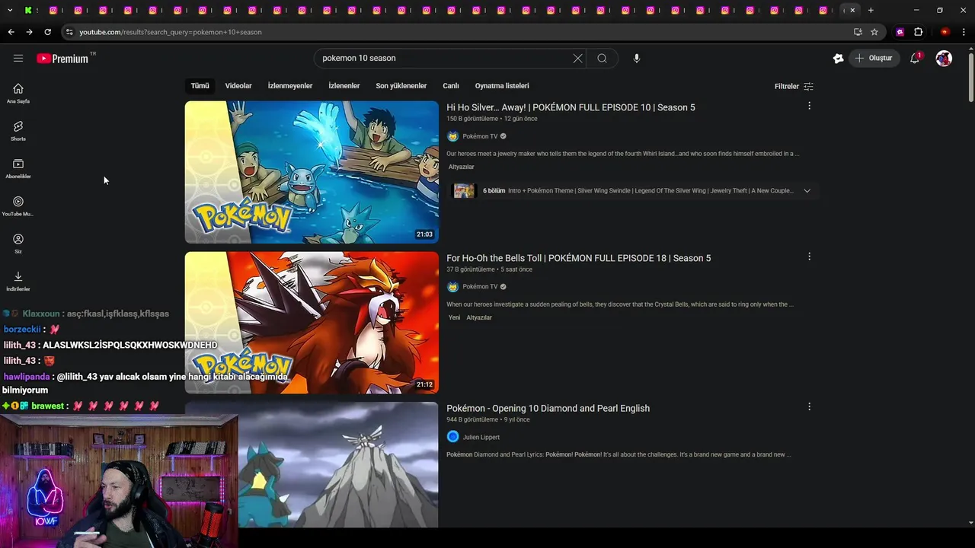Open browser extensions puzzle icon
Image resolution: width=975 pixels, height=548 pixels.
(x=918, y=32)
